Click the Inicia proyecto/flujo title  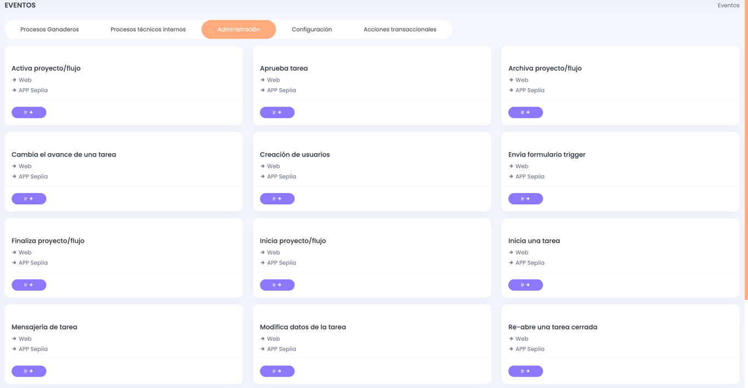point(293,241)
